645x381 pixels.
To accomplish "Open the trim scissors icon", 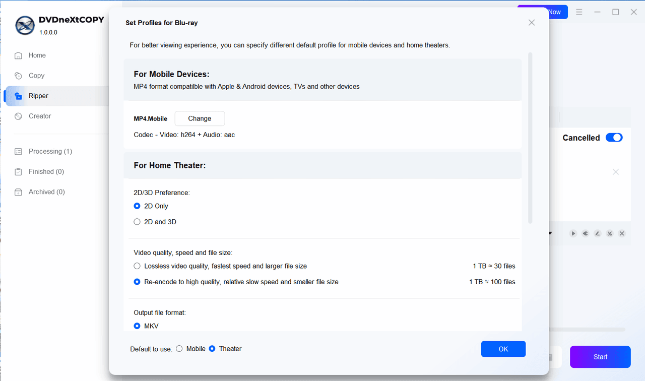I will [x=610, y=233].
